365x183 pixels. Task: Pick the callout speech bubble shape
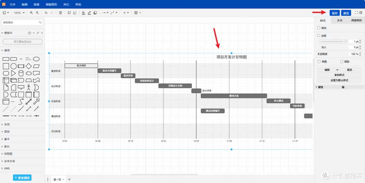21,88
